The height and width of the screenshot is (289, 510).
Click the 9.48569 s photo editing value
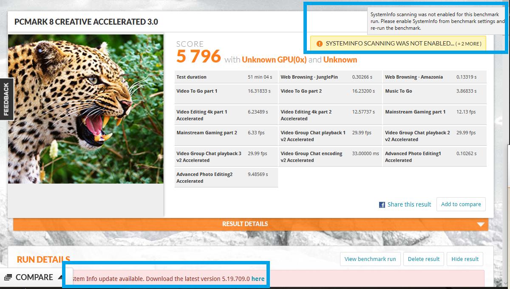point(258,174)
